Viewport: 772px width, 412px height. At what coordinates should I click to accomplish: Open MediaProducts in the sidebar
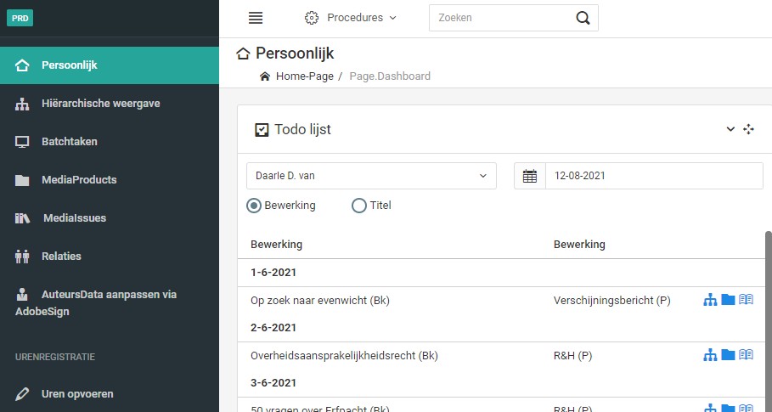point(79,180)
